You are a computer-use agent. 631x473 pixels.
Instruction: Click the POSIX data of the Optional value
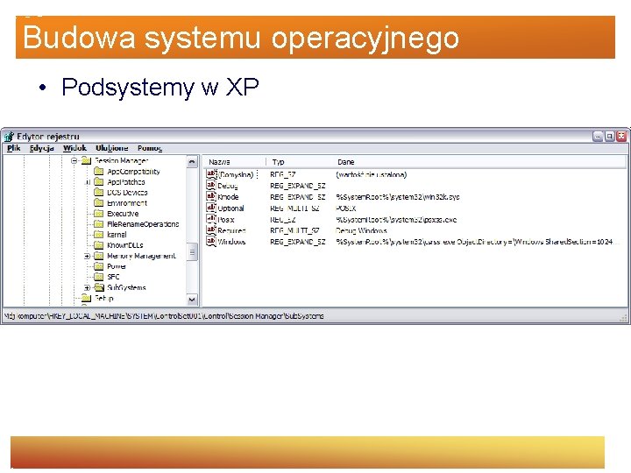click(x=345, y=208)
